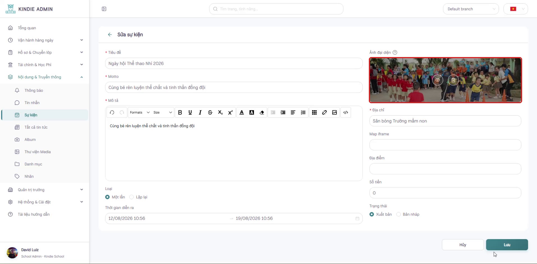The height and width of the screenshot is (264, 537).
Task: Insert an image in the editor
Action: [x=335, y=112]
